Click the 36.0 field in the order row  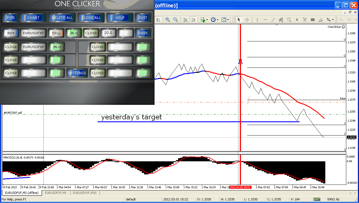click(x=57, y=47)
